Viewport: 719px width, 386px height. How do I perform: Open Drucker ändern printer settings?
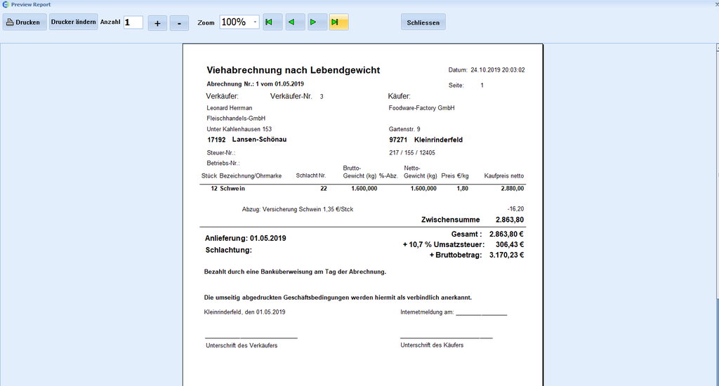click(73, 22)
